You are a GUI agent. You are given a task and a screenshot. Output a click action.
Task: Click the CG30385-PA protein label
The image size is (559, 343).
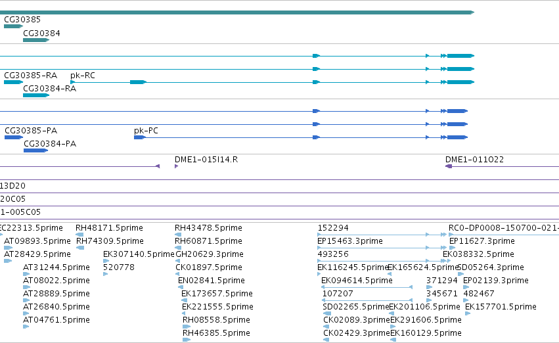31,131
